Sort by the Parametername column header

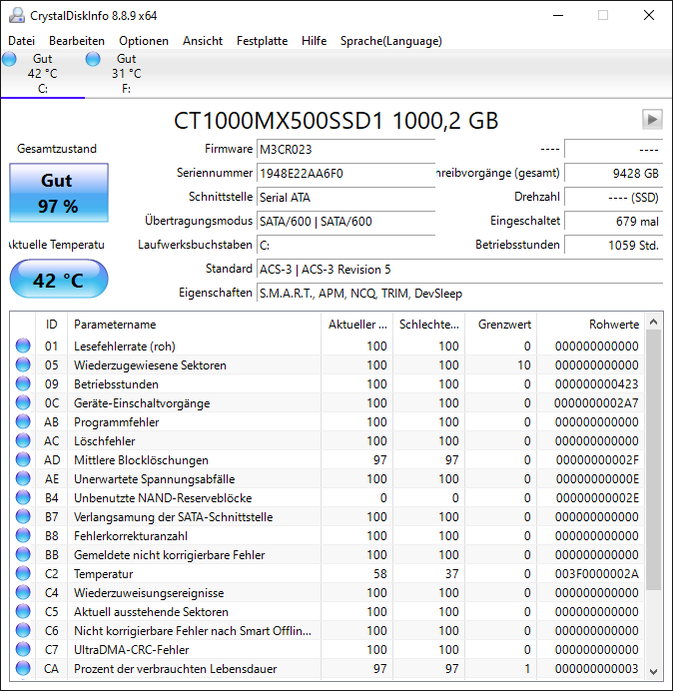point(194,325)
